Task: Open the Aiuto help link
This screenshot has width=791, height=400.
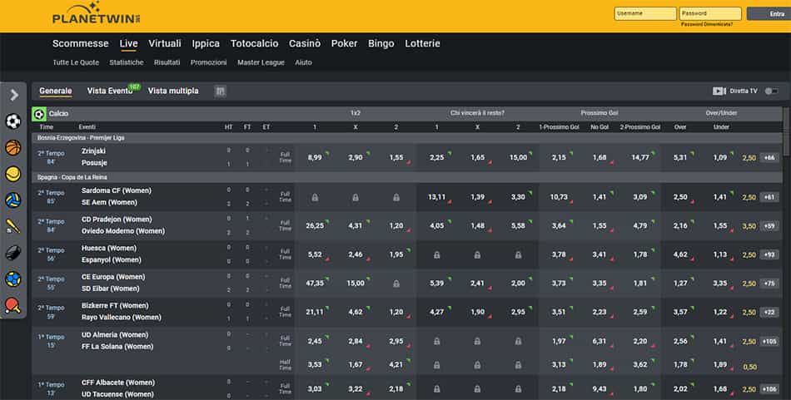Action: (x=303, y=62)
